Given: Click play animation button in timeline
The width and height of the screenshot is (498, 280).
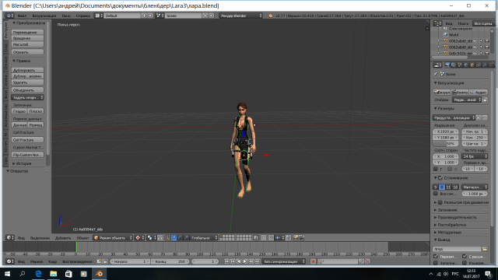Looking at the screenshot, I should 245,261.
